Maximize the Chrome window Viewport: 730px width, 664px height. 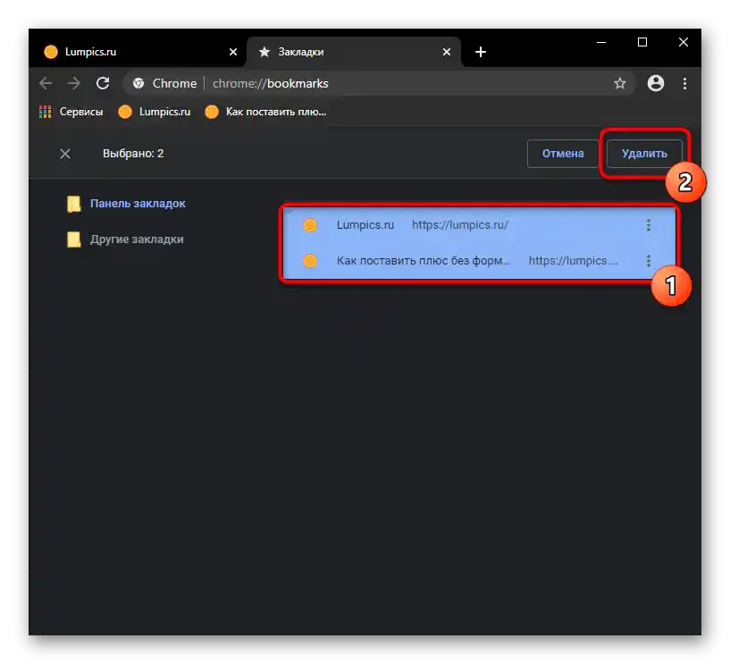[642, 42]
